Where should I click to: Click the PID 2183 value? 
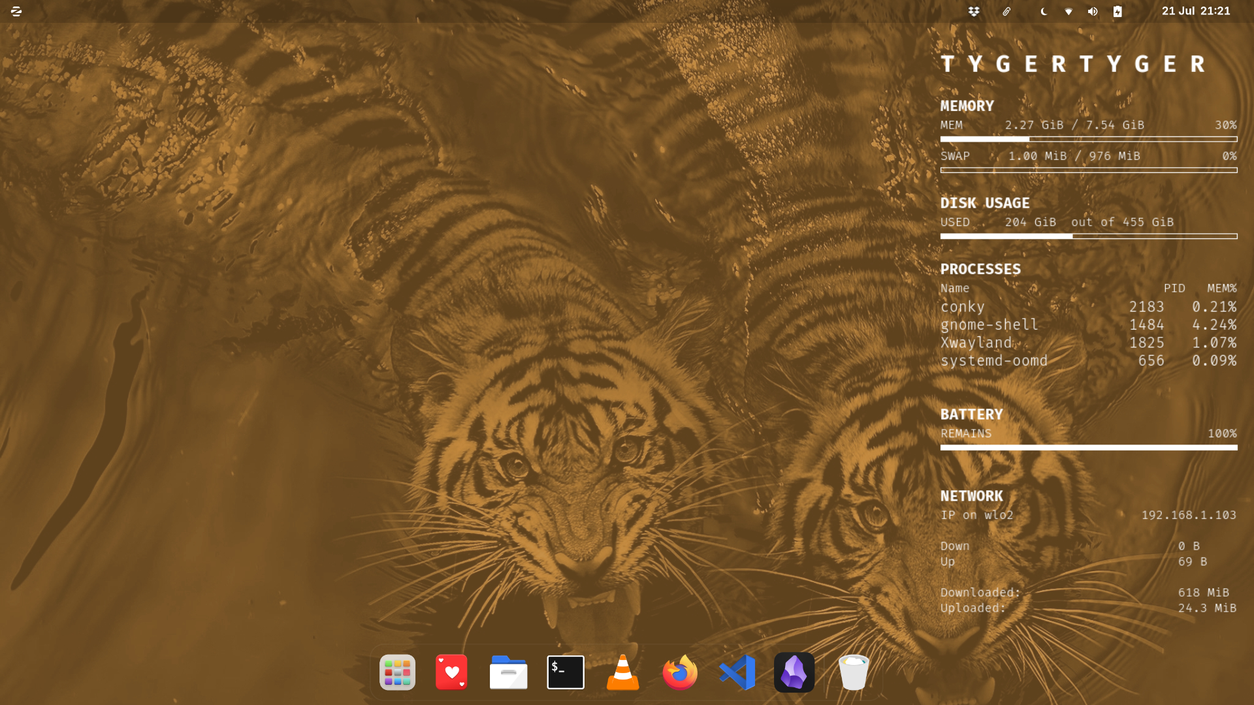(1147, 307)
